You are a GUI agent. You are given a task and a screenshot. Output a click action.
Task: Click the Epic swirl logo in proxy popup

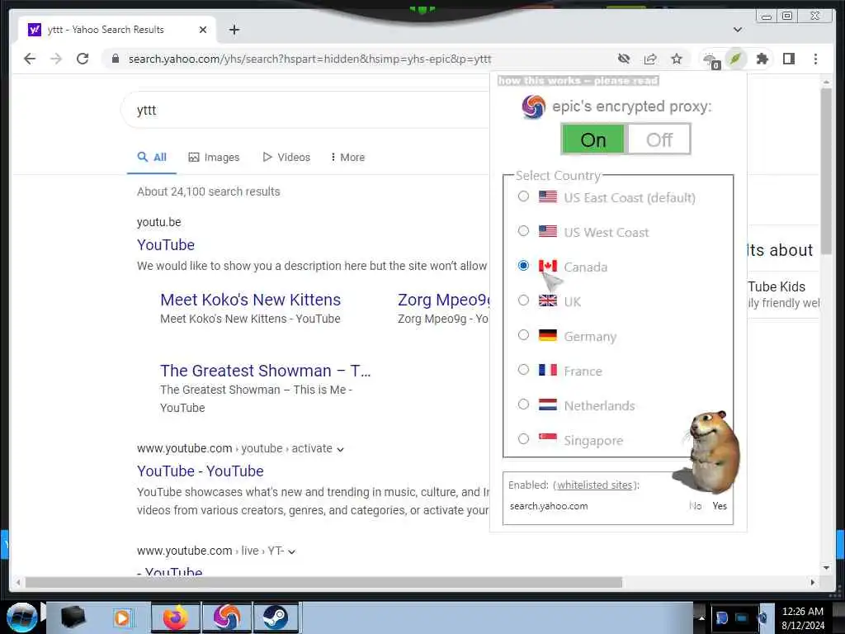[534, 106]
